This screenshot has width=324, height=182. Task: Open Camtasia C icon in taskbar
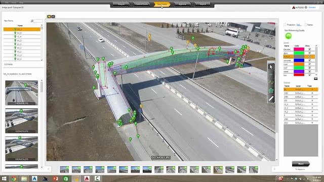[97, 178]
